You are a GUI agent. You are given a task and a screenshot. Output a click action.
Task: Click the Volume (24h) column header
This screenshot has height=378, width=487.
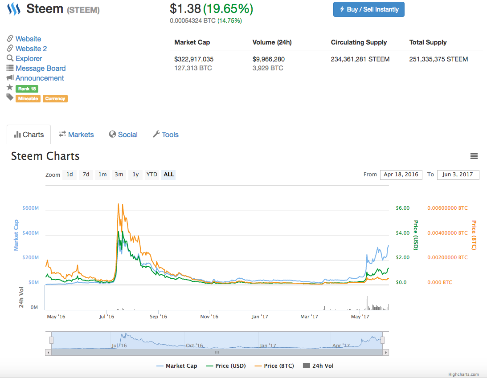(x=272, y=42)
